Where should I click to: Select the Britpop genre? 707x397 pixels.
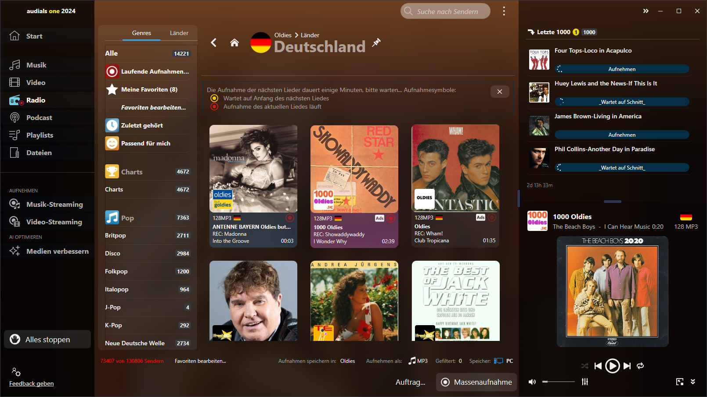click(x=148, y=235)
